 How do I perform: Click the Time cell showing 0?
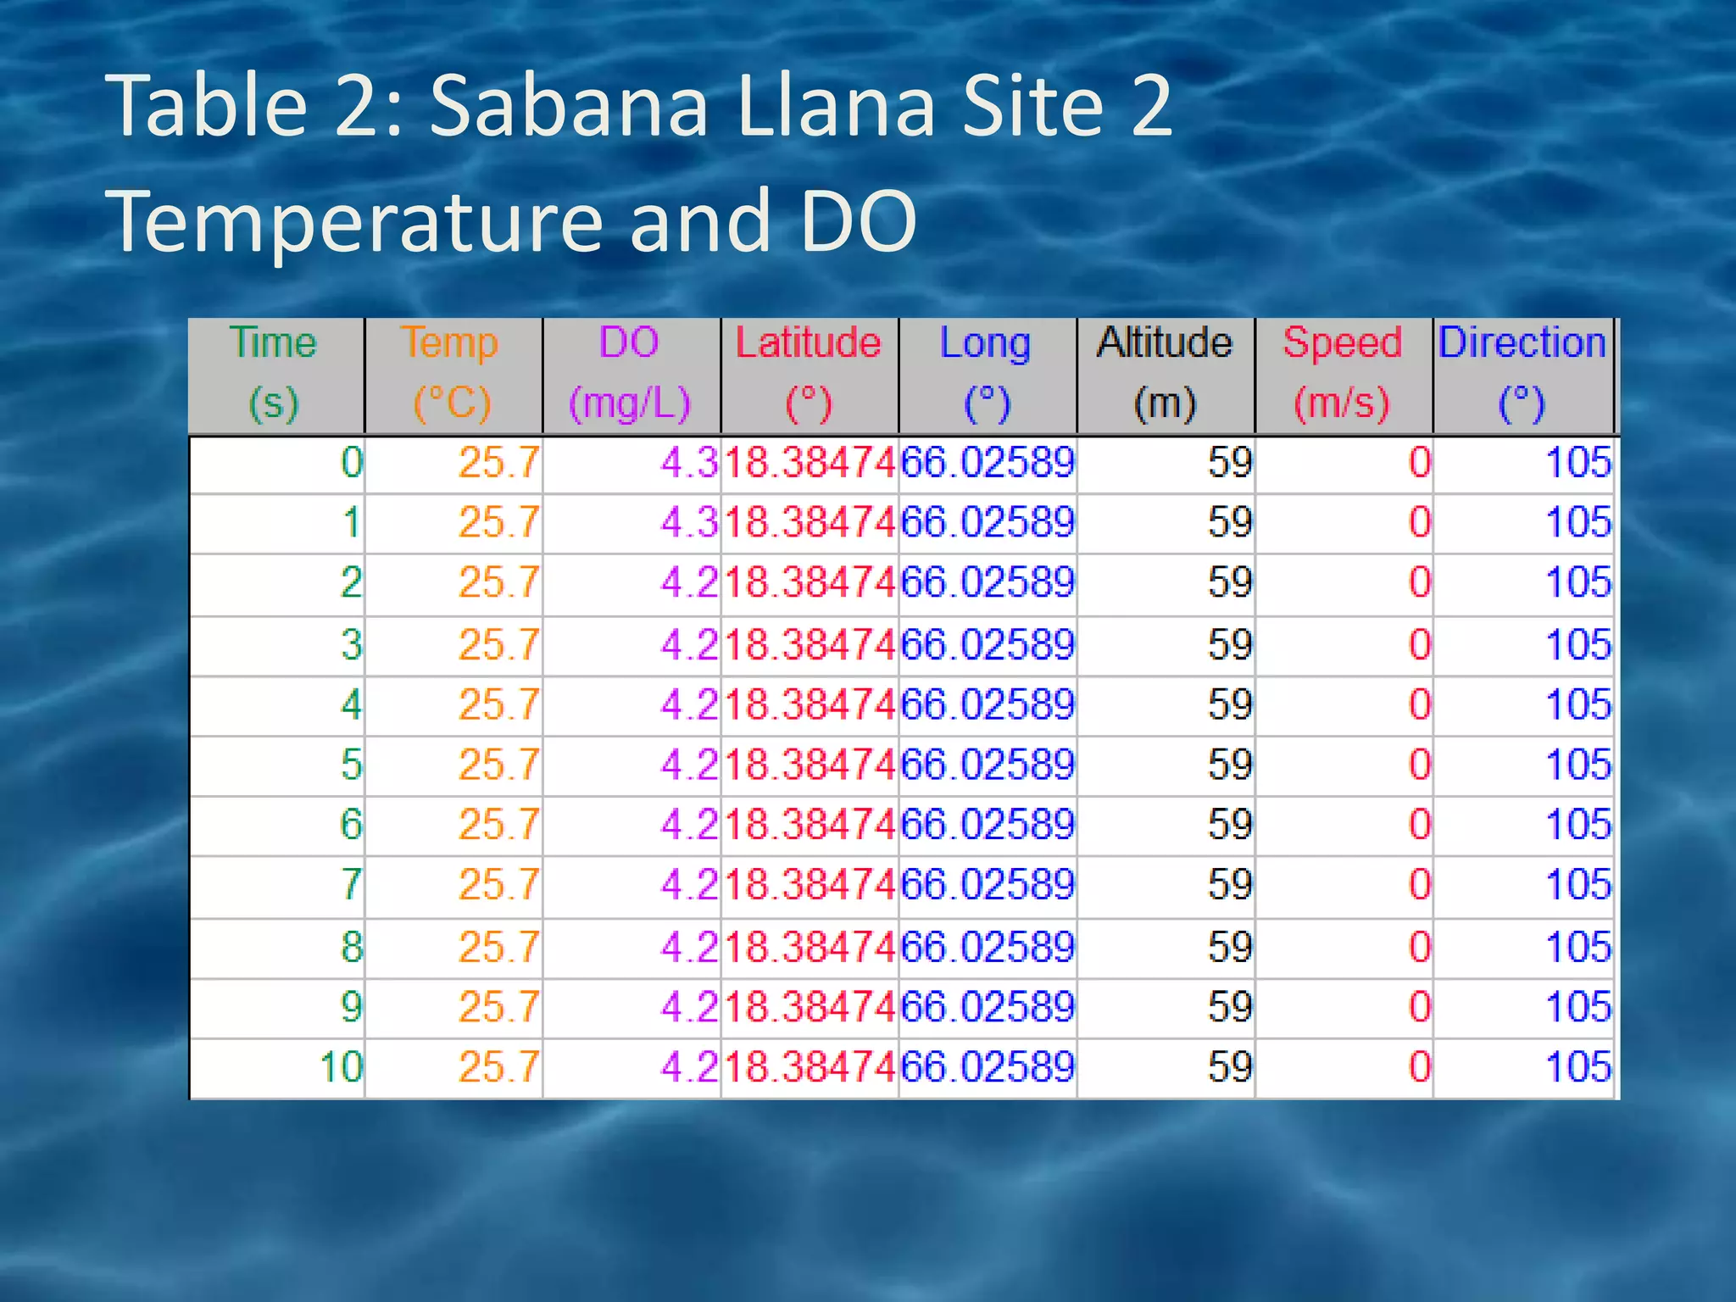tap(276, 465)
